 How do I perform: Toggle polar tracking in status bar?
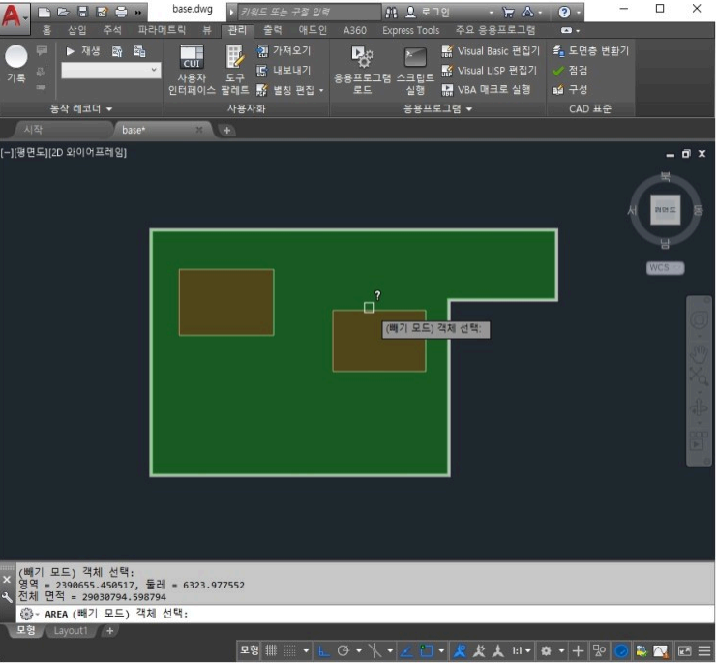(x=343, y=650)
